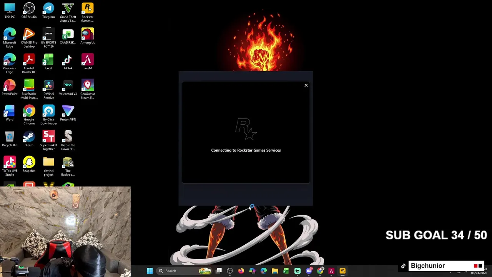The image size is (492, 277).
Task: Switch to Excel in the taskbar
Action: [x=286, y=271]
